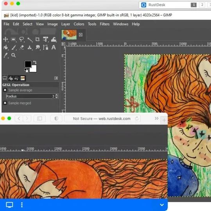This screenshot has height=211, width=211.
Task: Swap foreground and background colors
Action: 35,62
